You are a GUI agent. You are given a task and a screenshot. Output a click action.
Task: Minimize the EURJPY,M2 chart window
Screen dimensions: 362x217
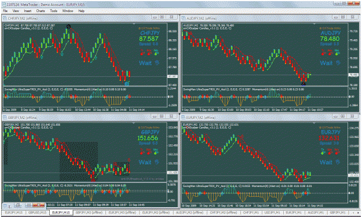pyautogui.click(x=336, y=116)
